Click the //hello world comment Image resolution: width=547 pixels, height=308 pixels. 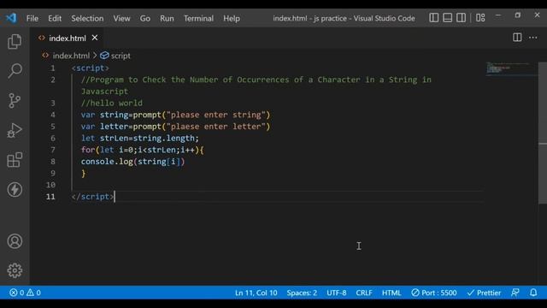112,103
